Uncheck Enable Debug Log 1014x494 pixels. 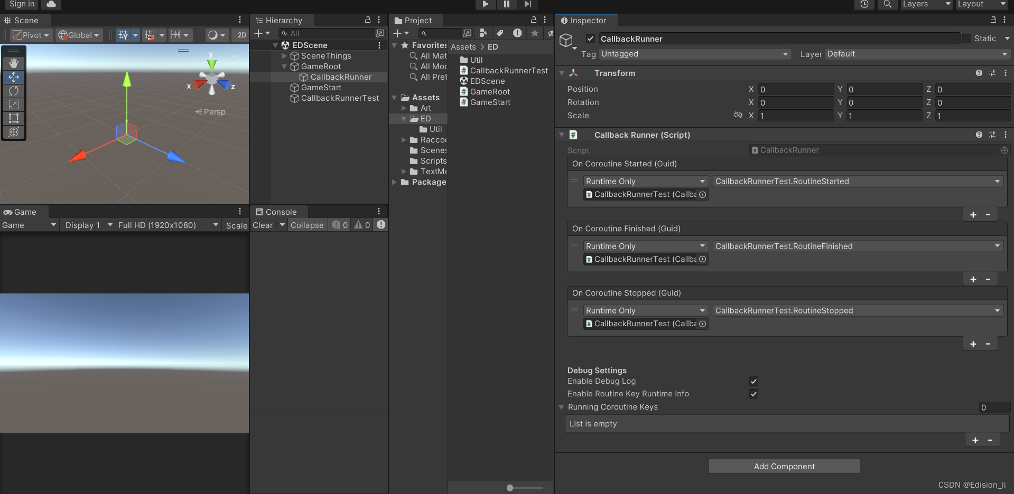click(x=753, y=381)
